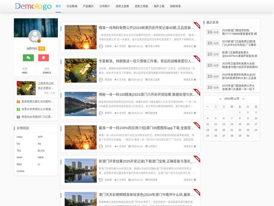Viewport: 274px width, 206px height.
Task: Open article title 精准一肖两码免费公开
Action: [x=147, y=28]
